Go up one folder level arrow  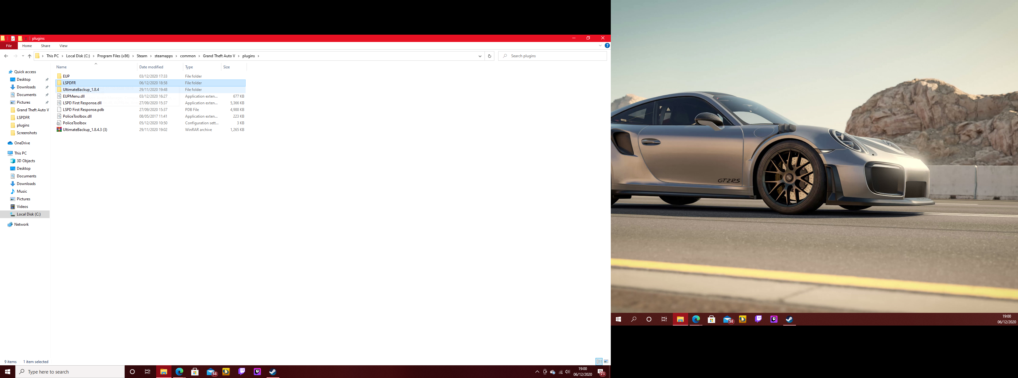[30, 56]
